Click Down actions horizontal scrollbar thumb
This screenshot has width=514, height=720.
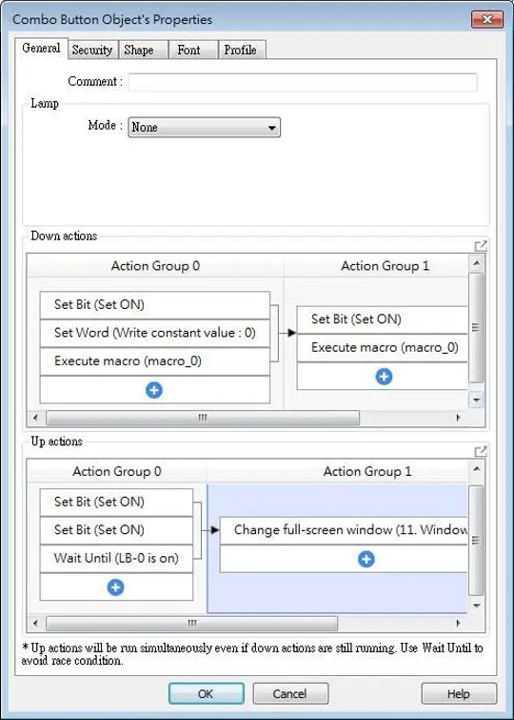[x=203, y=418]
